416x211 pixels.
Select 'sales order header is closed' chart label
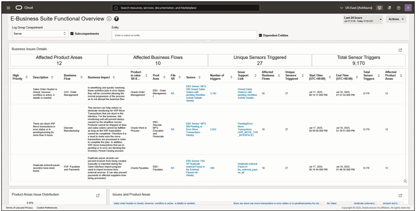point(155,204)
